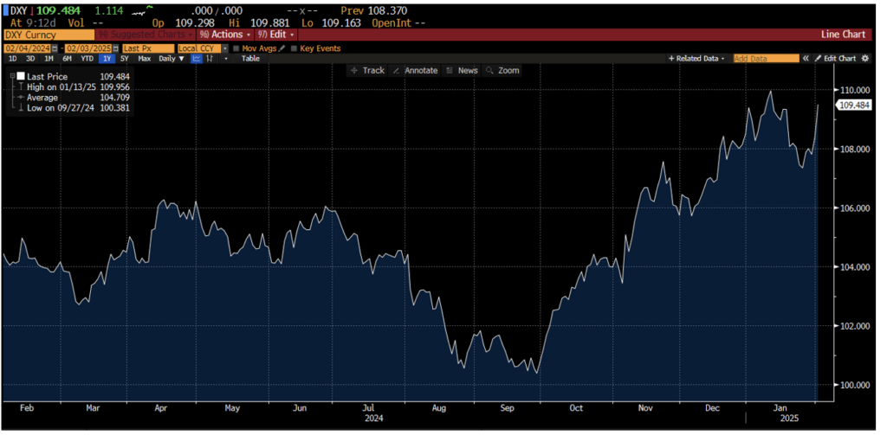Open the Related Data dropdown
Viewport: 887px width, 435px height.
pos(697,58)
